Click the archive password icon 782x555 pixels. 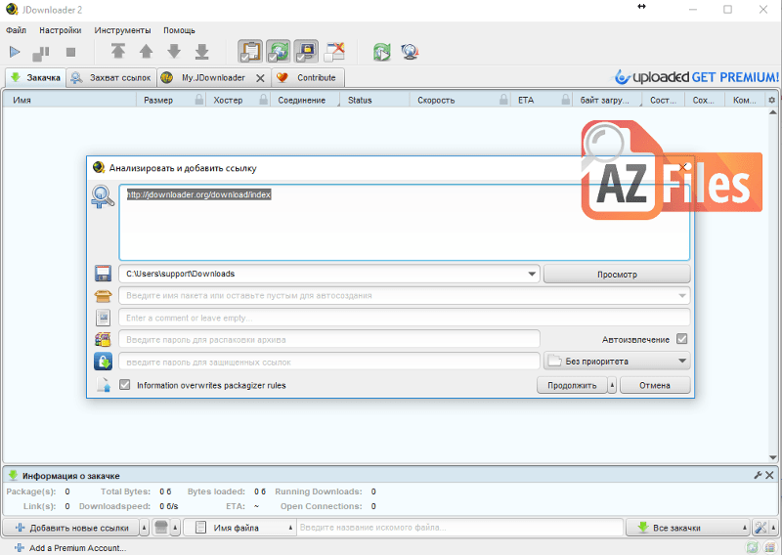[x=103, y=340]
